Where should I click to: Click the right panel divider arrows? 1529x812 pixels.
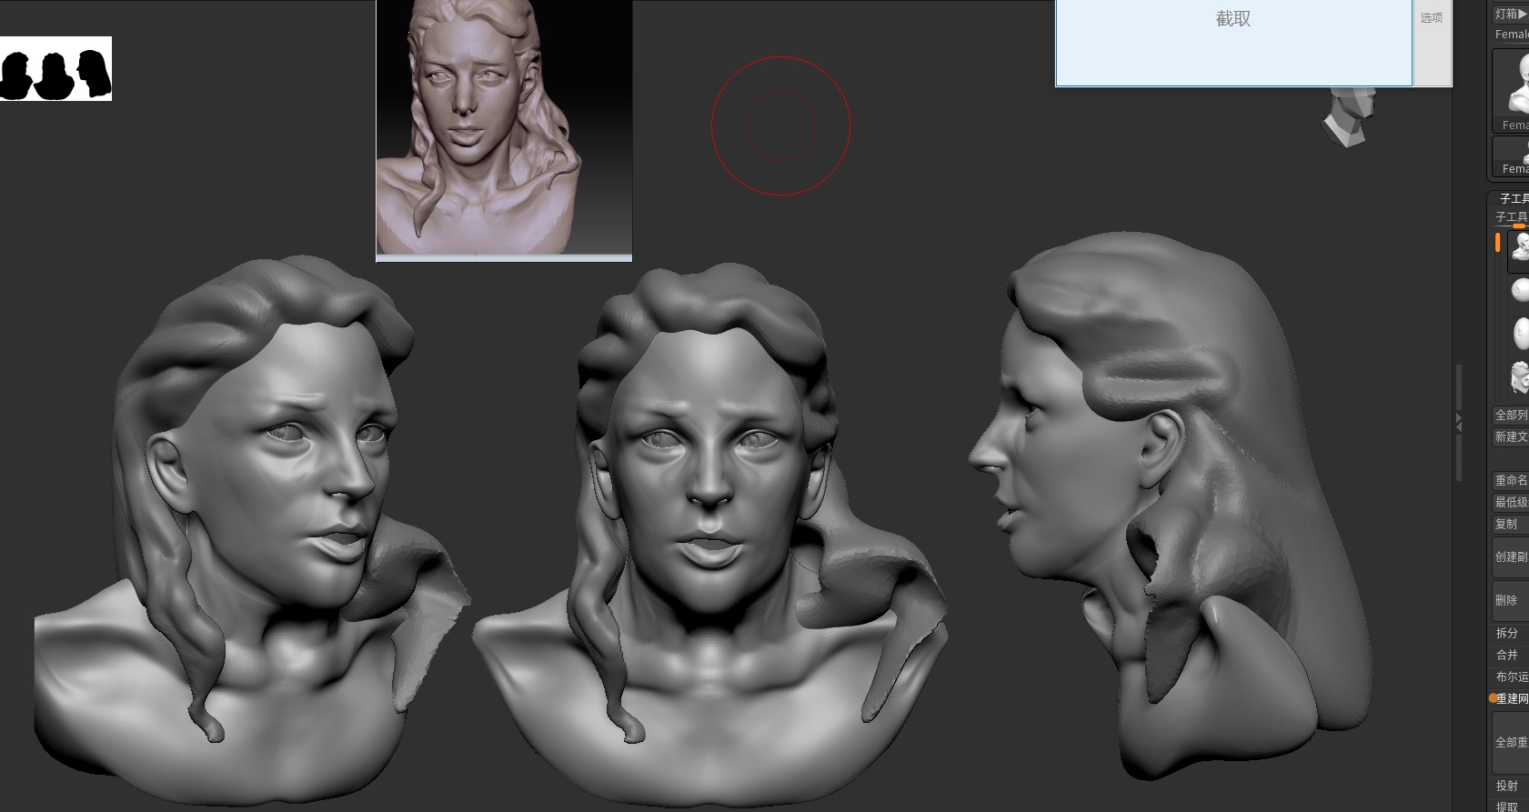tap(1459, 421)
